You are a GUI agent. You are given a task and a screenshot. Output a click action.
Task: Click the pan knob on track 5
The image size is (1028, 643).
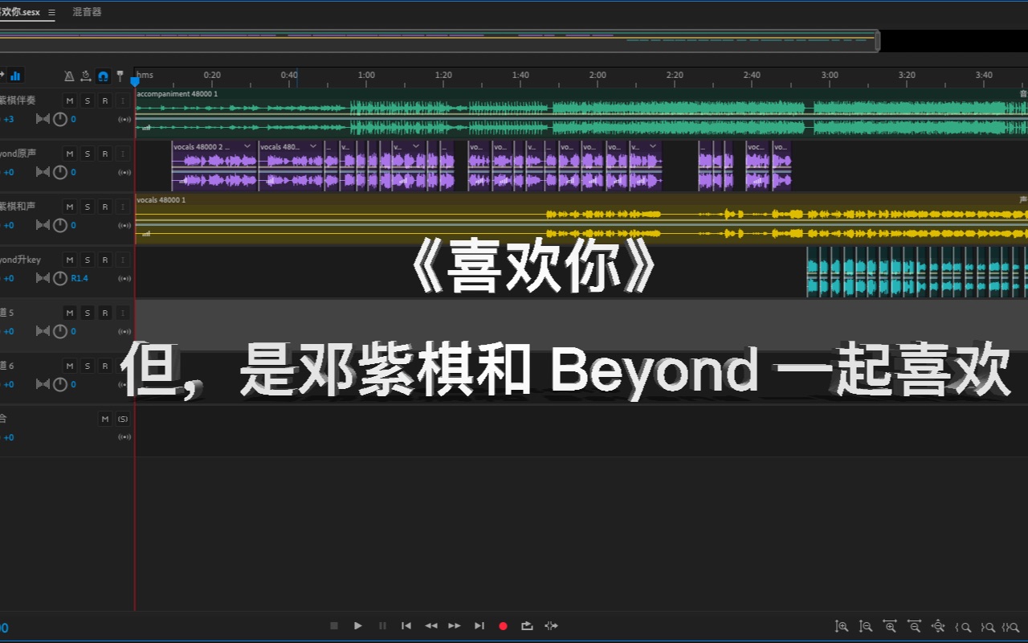point(60,331)
